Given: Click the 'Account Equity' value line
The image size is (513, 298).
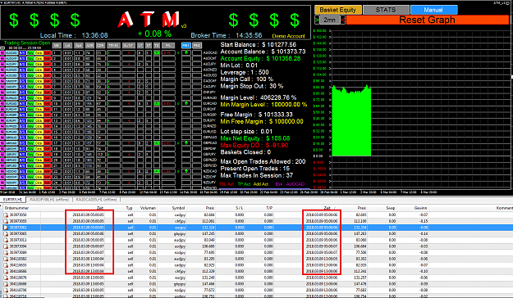Looking at the screenshot, I should coord(260,58).
